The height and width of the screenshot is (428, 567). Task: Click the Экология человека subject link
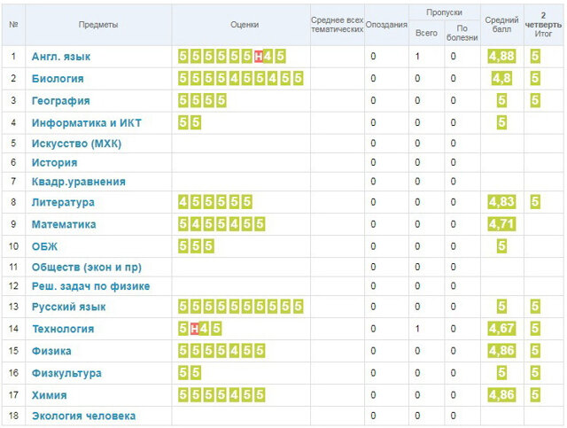pos(83,416)
